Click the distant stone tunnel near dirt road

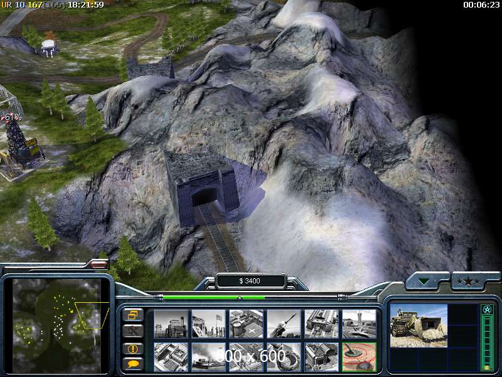tap(151, 68)
